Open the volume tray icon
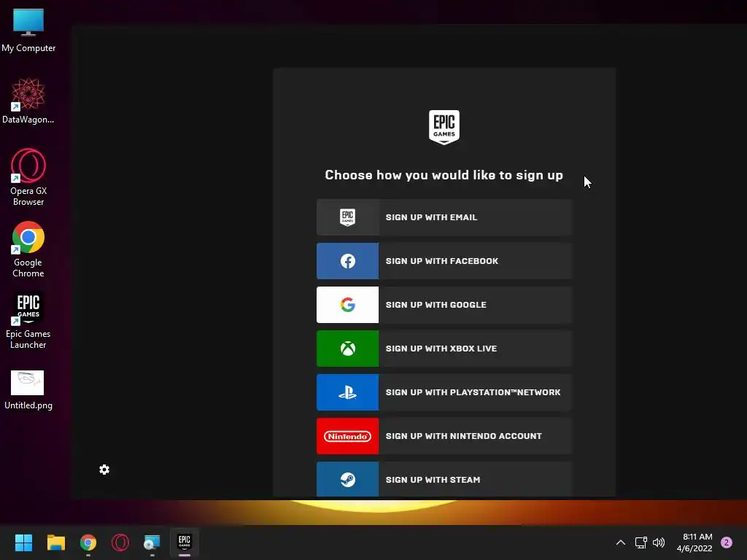Viewport: 747px width, 560px height. (x=659, y=542)
